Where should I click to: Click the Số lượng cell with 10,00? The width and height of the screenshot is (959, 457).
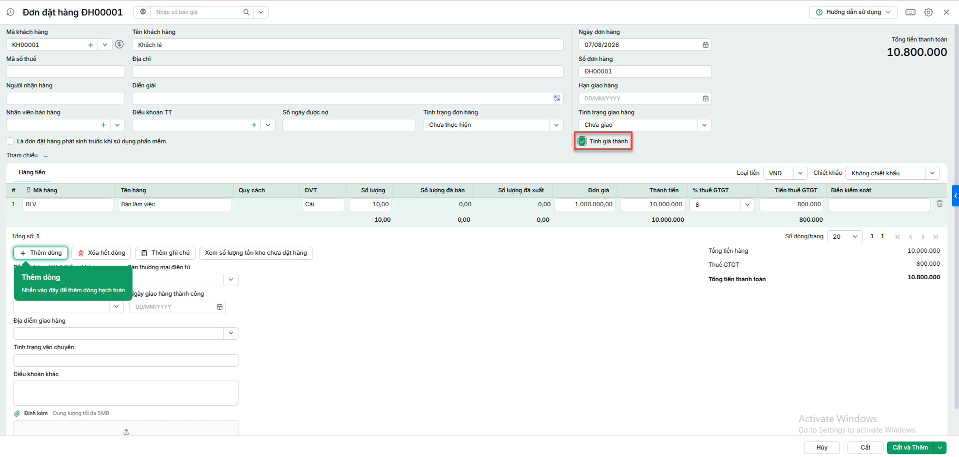point(370,204)
